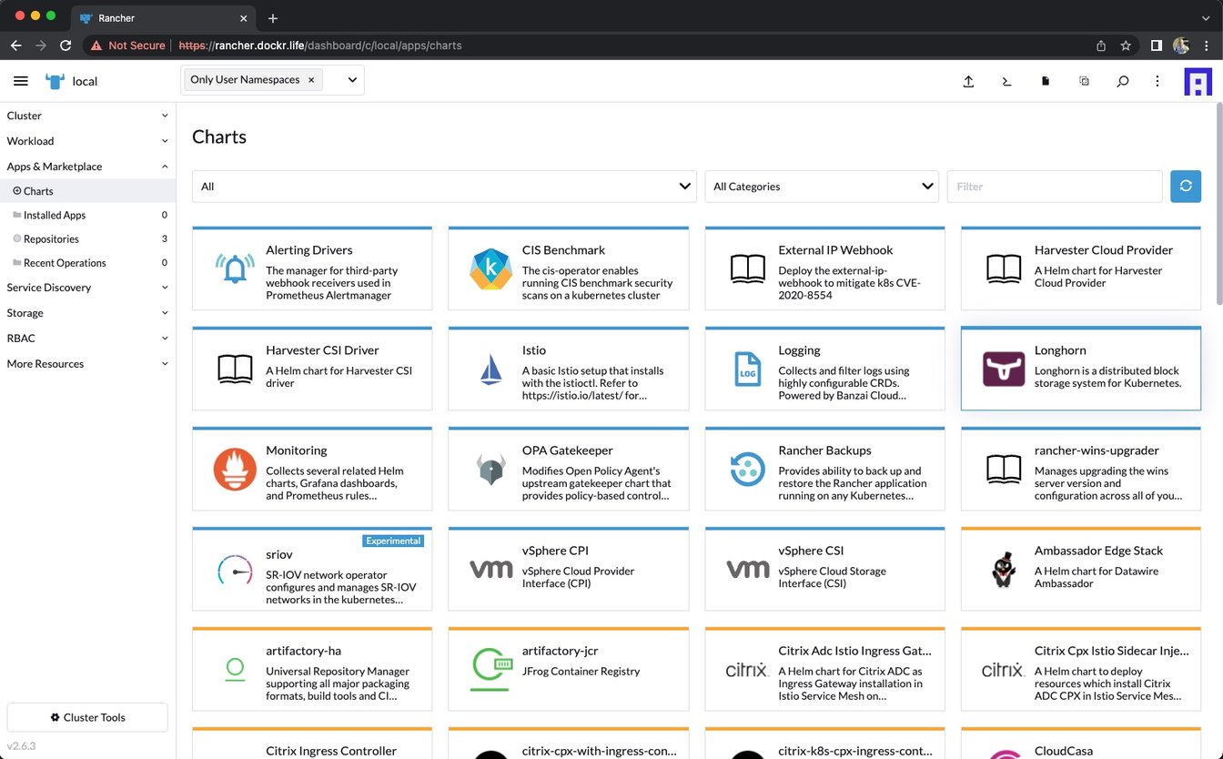Open the kubectl shell icon

point(1006,81)
